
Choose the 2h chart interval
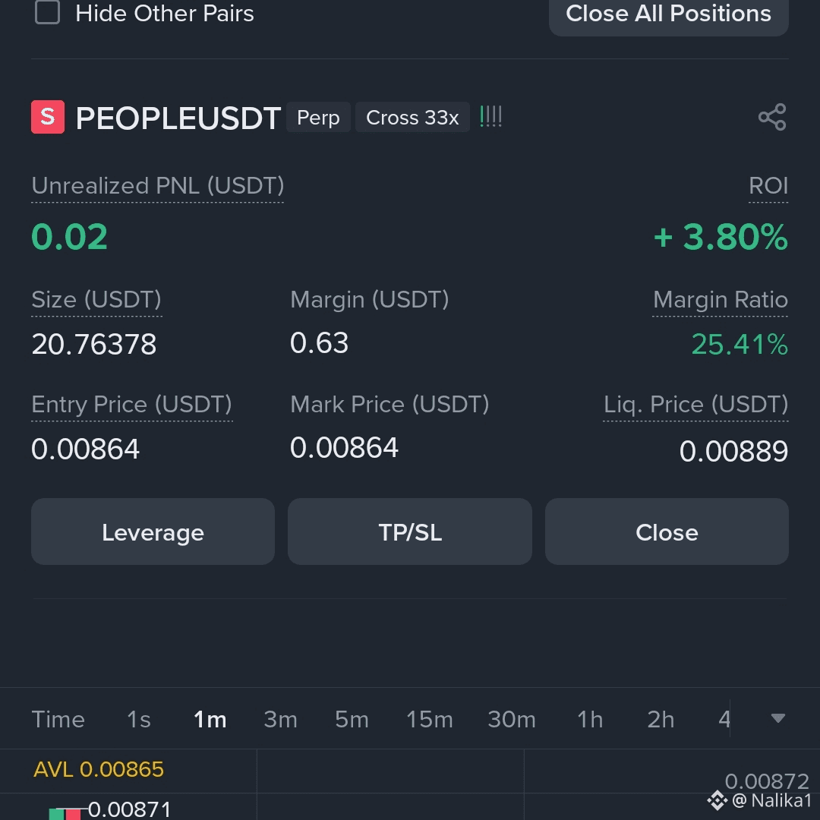[661, 720]
